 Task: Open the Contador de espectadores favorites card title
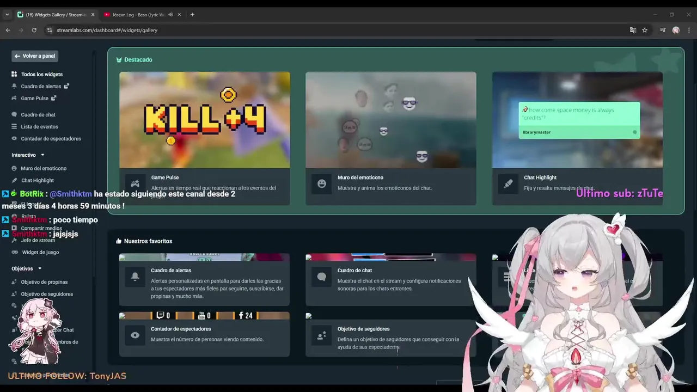point(181,329)
